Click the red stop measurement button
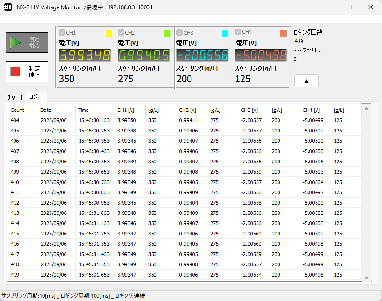The image size is (382, 301). [27, 72]
